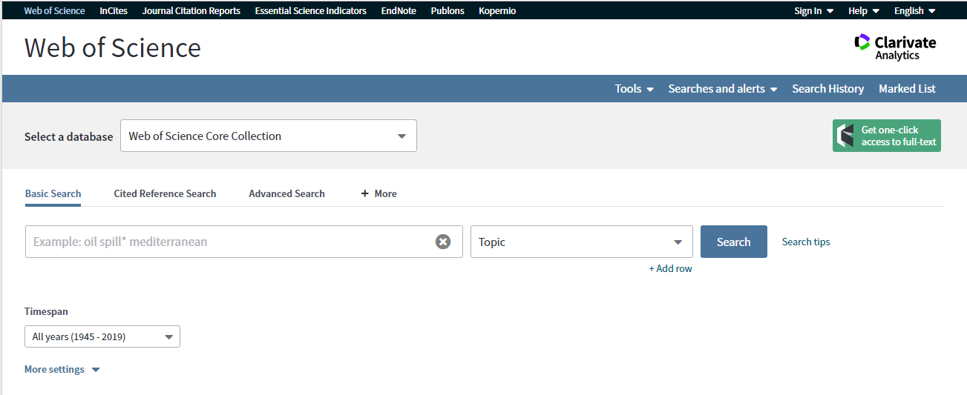
Task: Select the Basic Search tab
Action: tap(53, 193)
